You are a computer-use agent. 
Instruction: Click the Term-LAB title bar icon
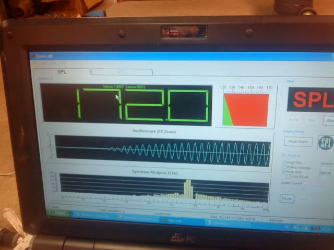pos(32,56)
